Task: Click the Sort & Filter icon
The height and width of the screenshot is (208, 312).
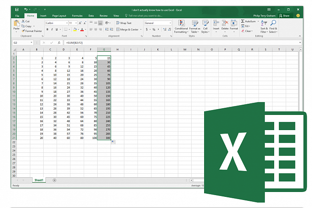Action: 264,25
